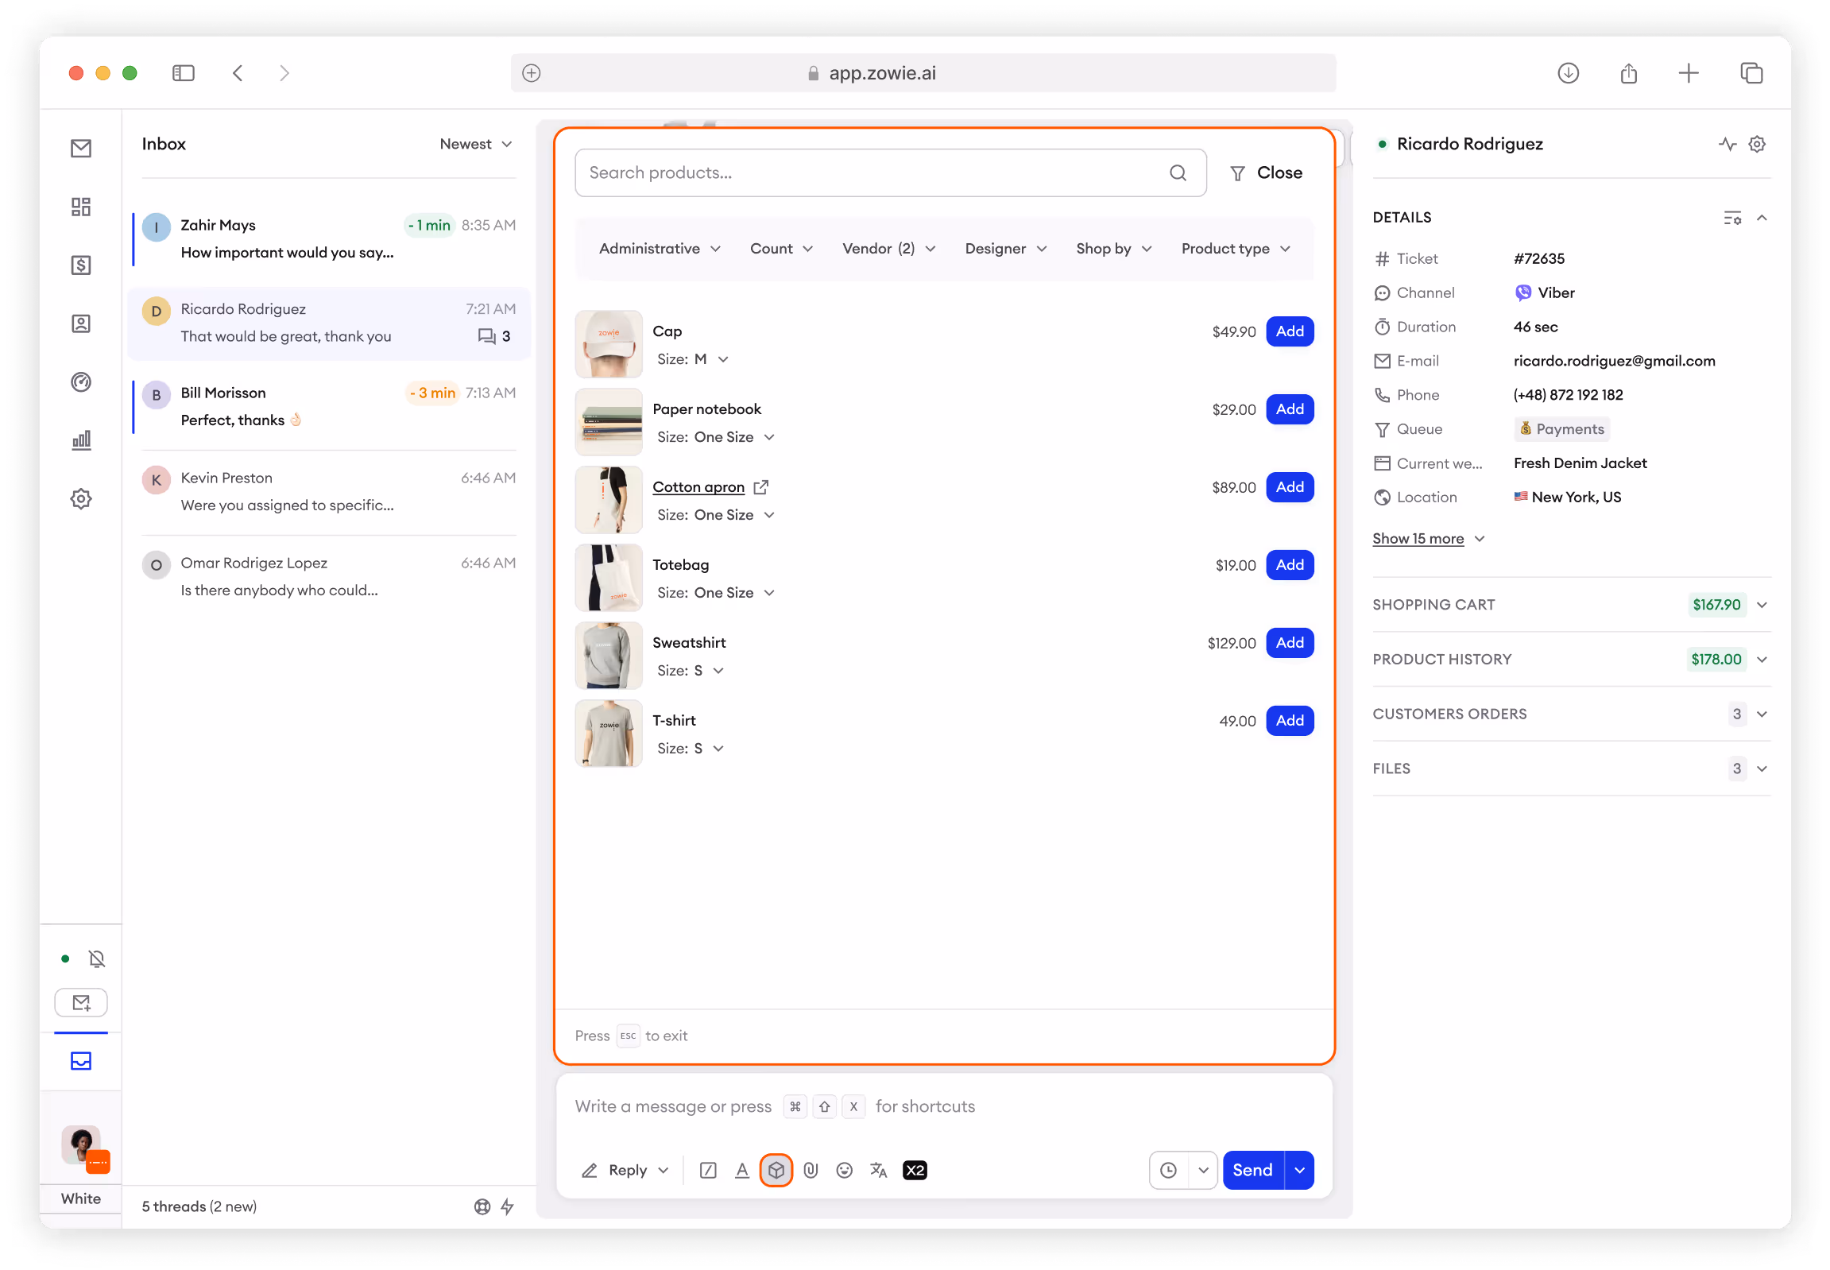Screen dimensions: 1830x1270
Task: Expand the Vendor (2) filter dropdown
Action: click(x=888, y=249)
